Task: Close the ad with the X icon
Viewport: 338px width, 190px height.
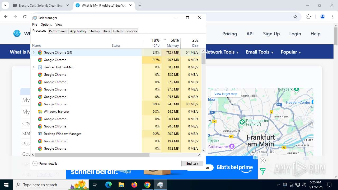Action: (x=262, y=160)
